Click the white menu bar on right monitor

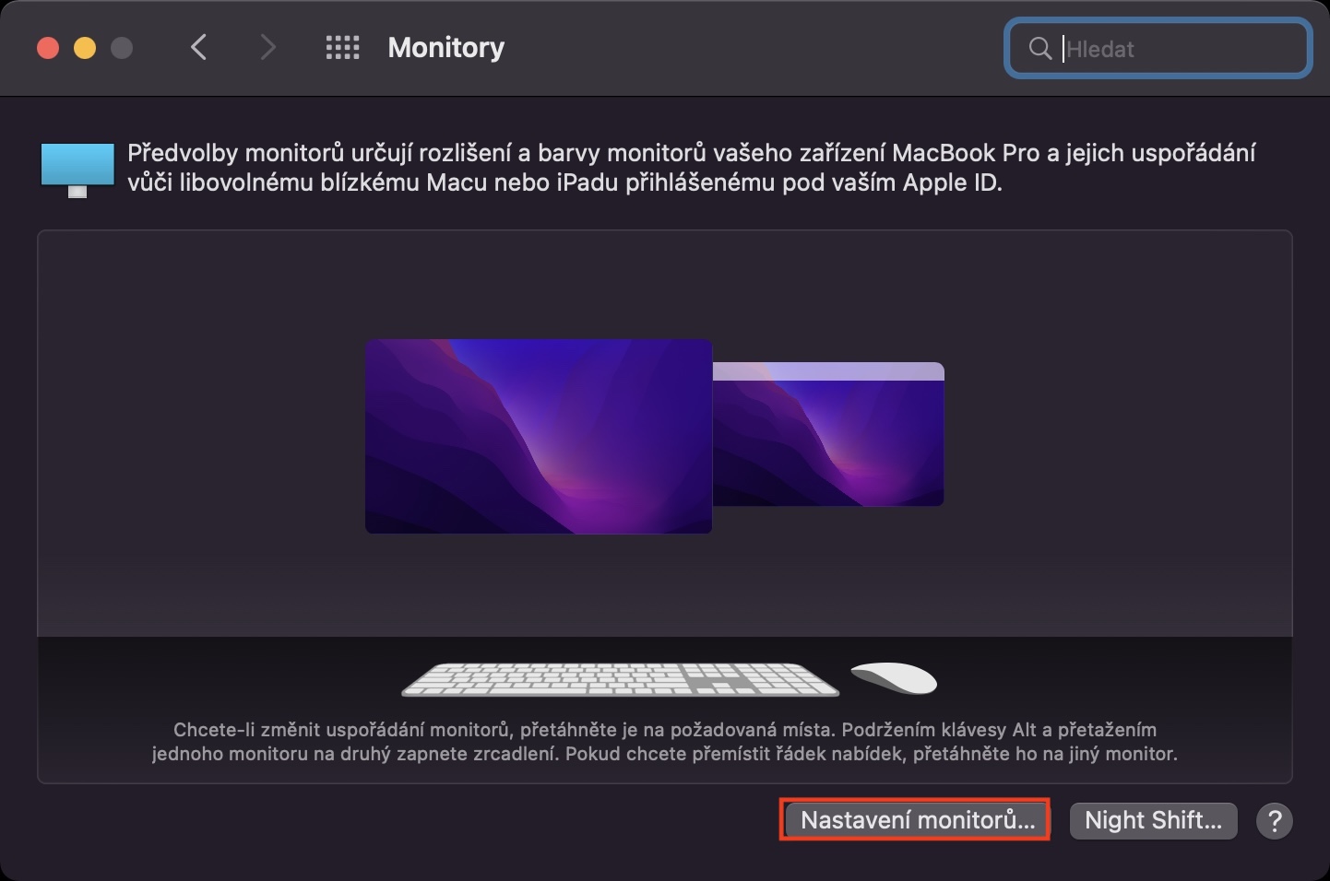pyautogui.click(x=828, y=371)
